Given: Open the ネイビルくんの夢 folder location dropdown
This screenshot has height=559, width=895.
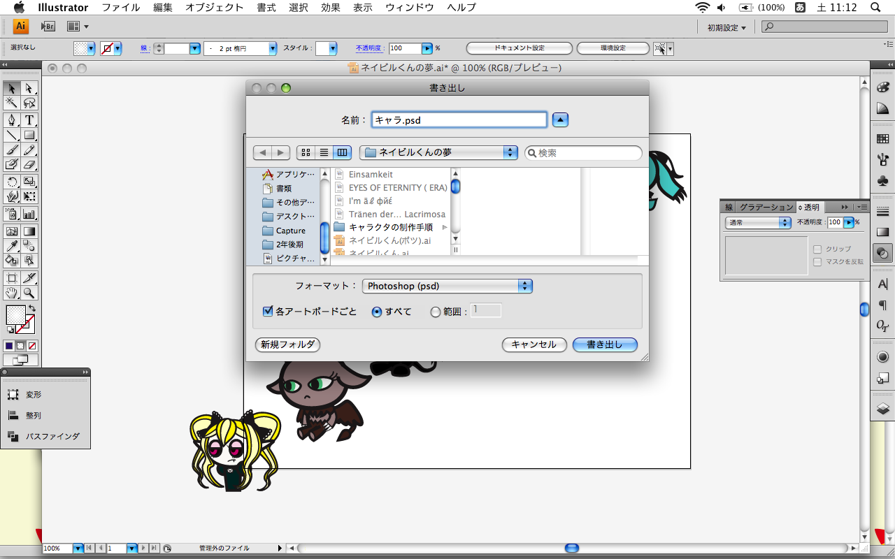Looking at the screenshot, I should 438,152.
